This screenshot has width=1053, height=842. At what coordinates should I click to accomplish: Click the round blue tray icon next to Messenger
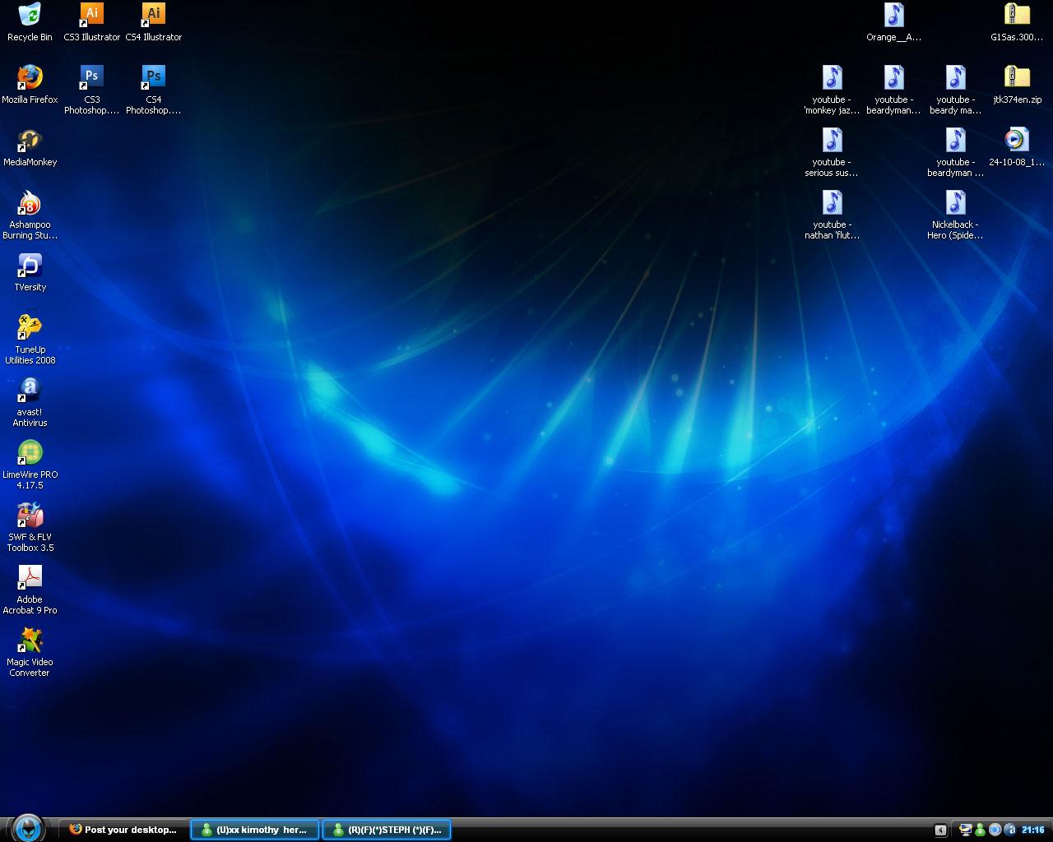(995, 830)
